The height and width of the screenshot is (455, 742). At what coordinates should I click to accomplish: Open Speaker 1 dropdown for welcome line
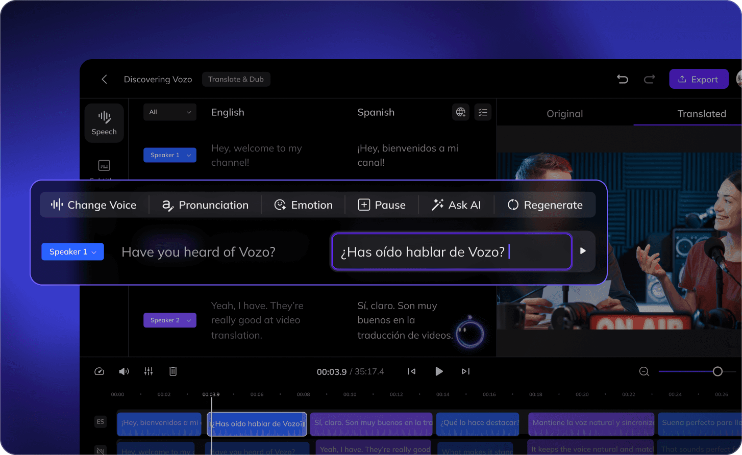point(170,155)
